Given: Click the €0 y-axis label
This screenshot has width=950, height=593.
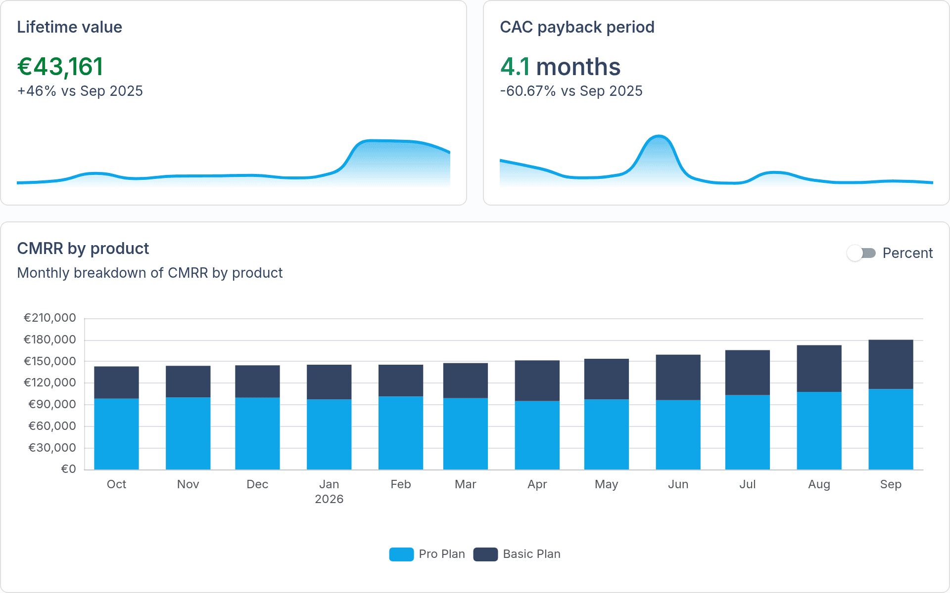Looking at the screenshot, I should click(x=68, y=469).
